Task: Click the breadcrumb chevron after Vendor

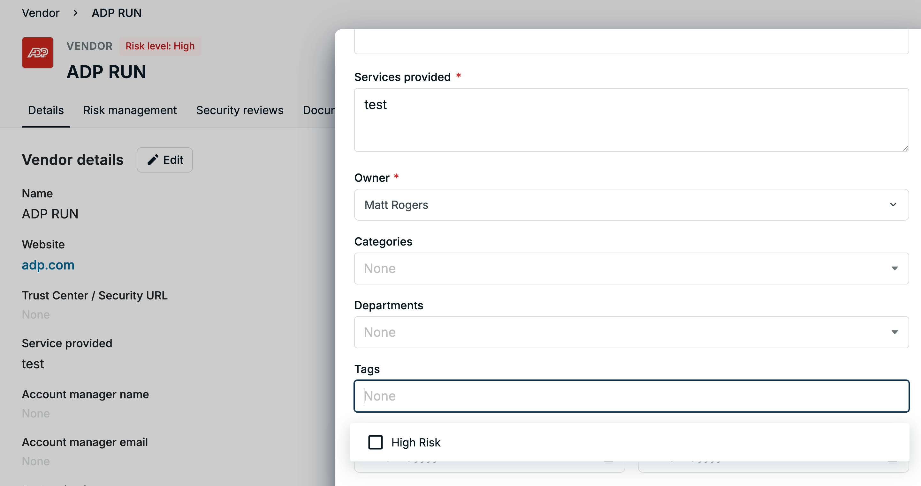Action: [x=75, y=13]
